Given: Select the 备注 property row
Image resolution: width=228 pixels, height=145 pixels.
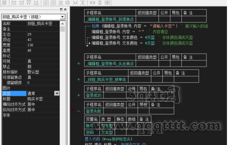Looking at the screenshot, I should (x=31, y=29).
